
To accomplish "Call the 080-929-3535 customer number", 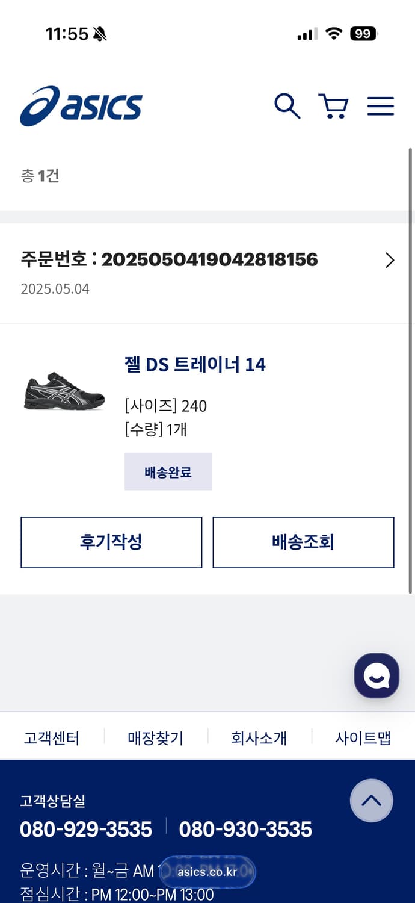I will coord(86,829).
